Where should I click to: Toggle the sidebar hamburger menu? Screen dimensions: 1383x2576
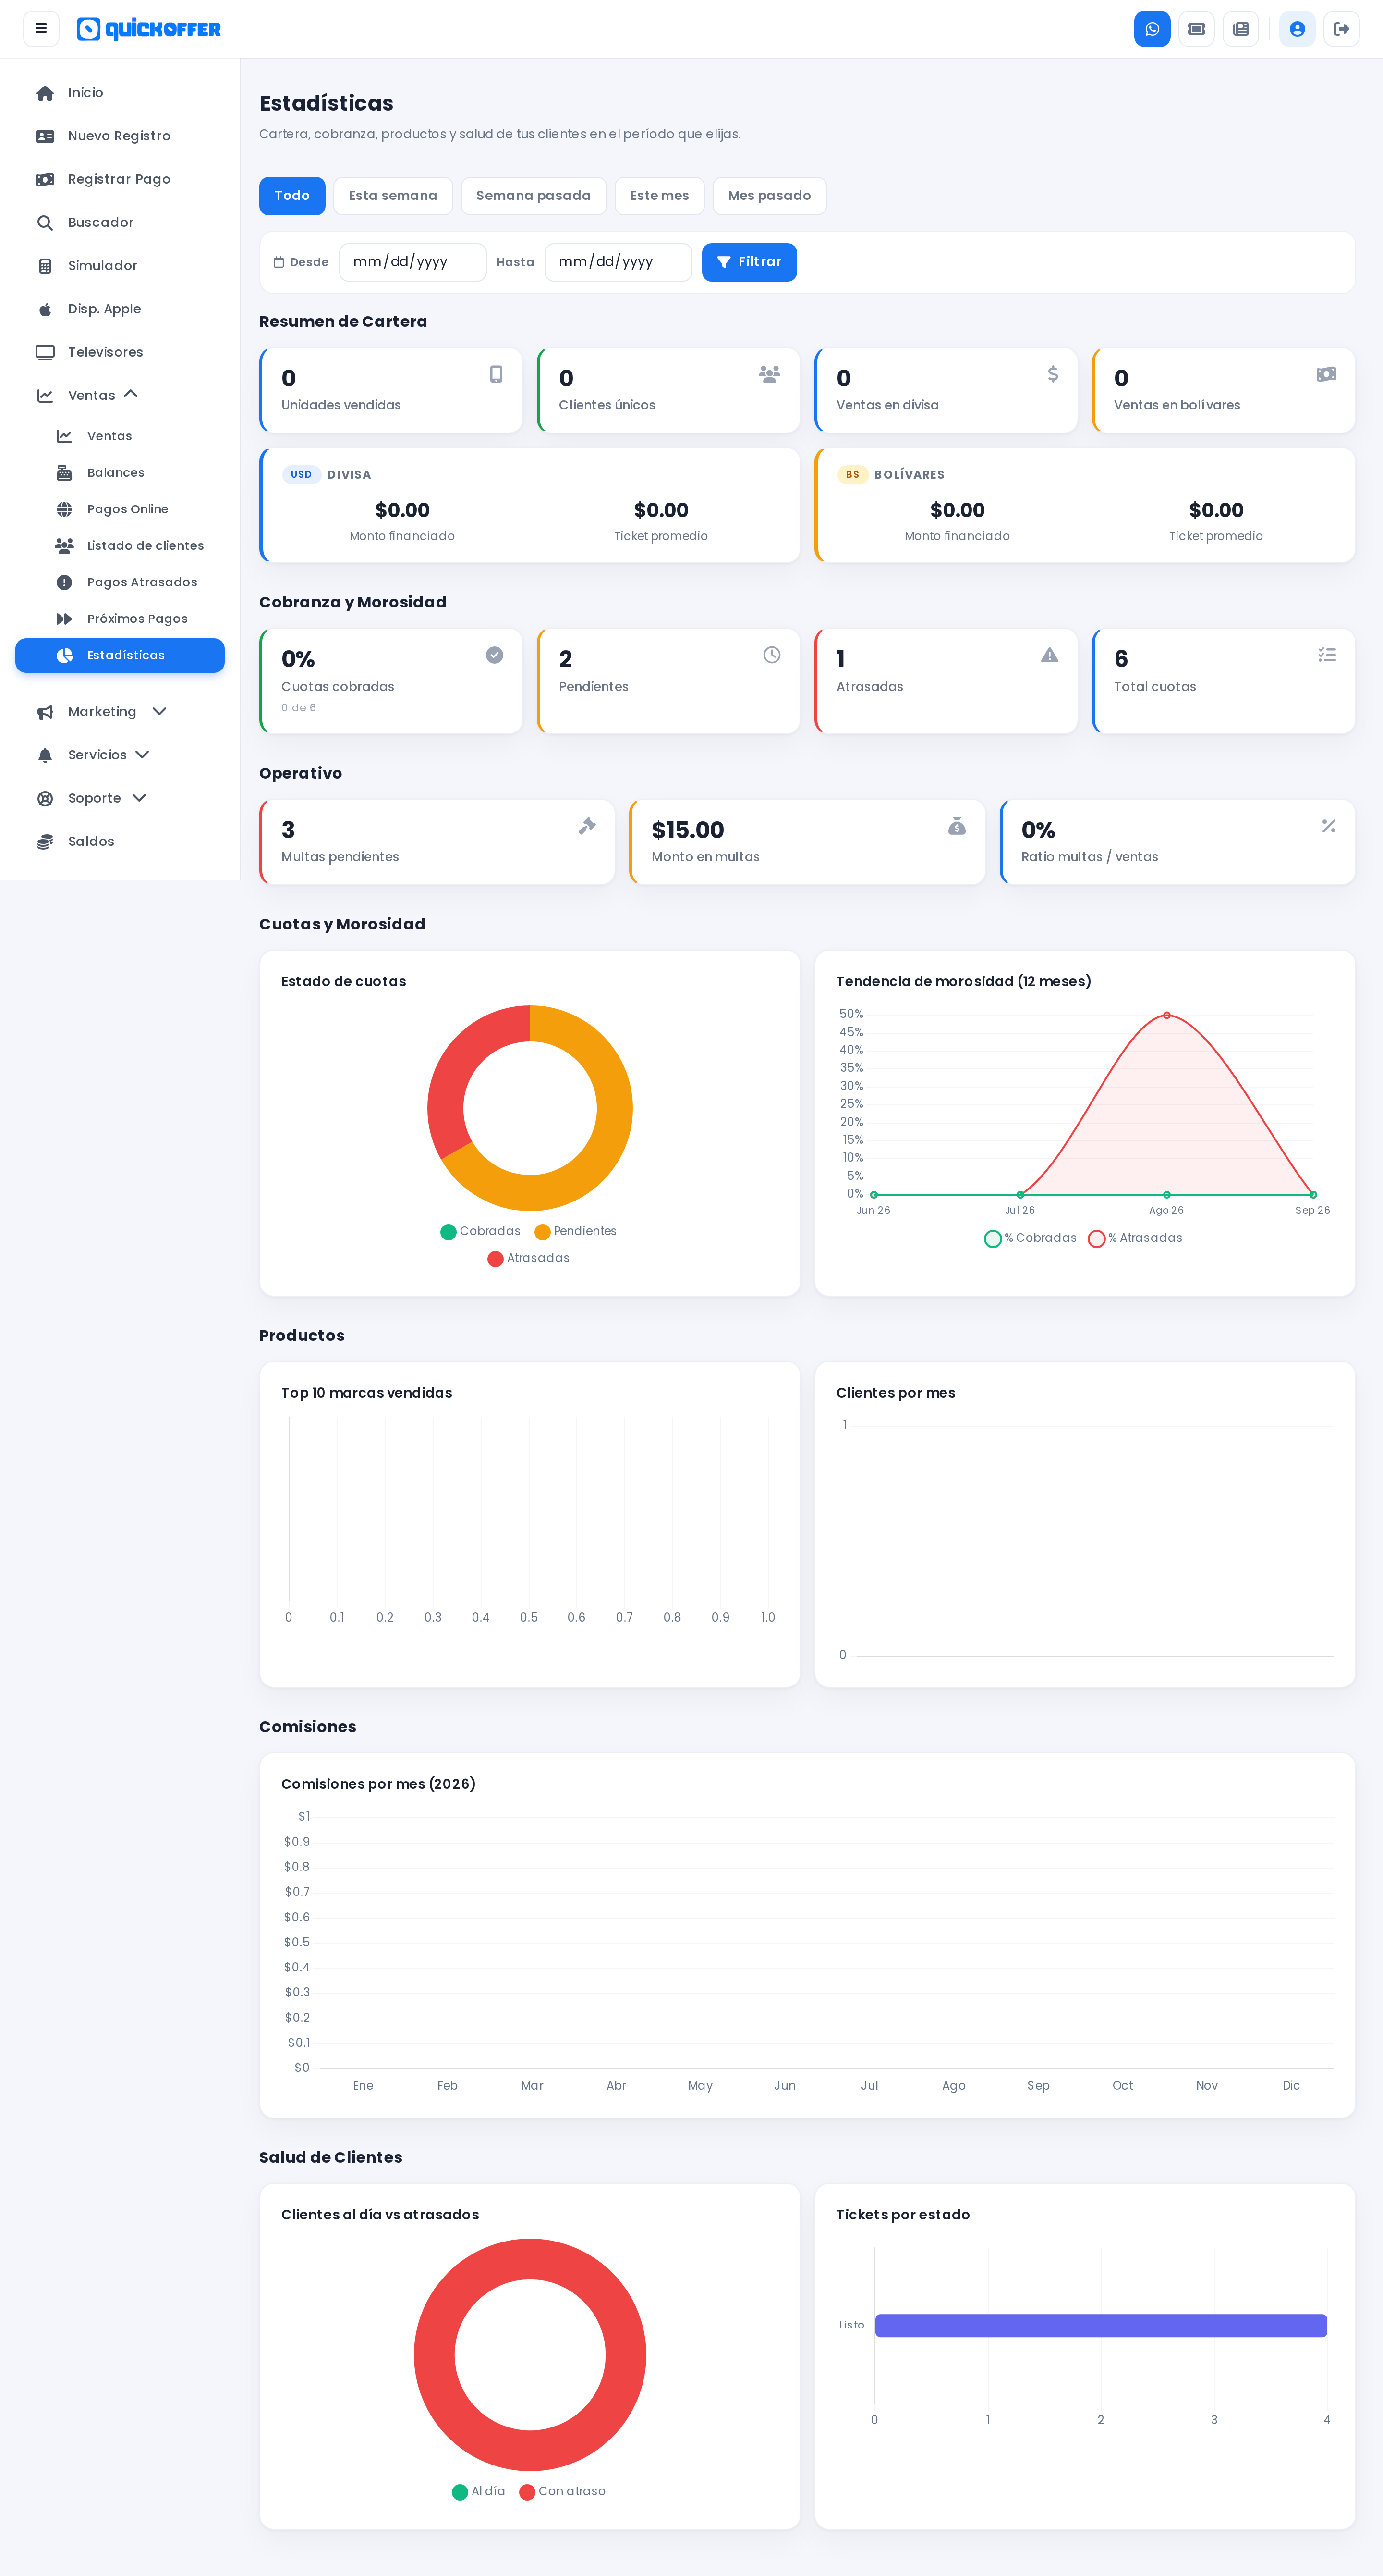[x=41, y=29]
